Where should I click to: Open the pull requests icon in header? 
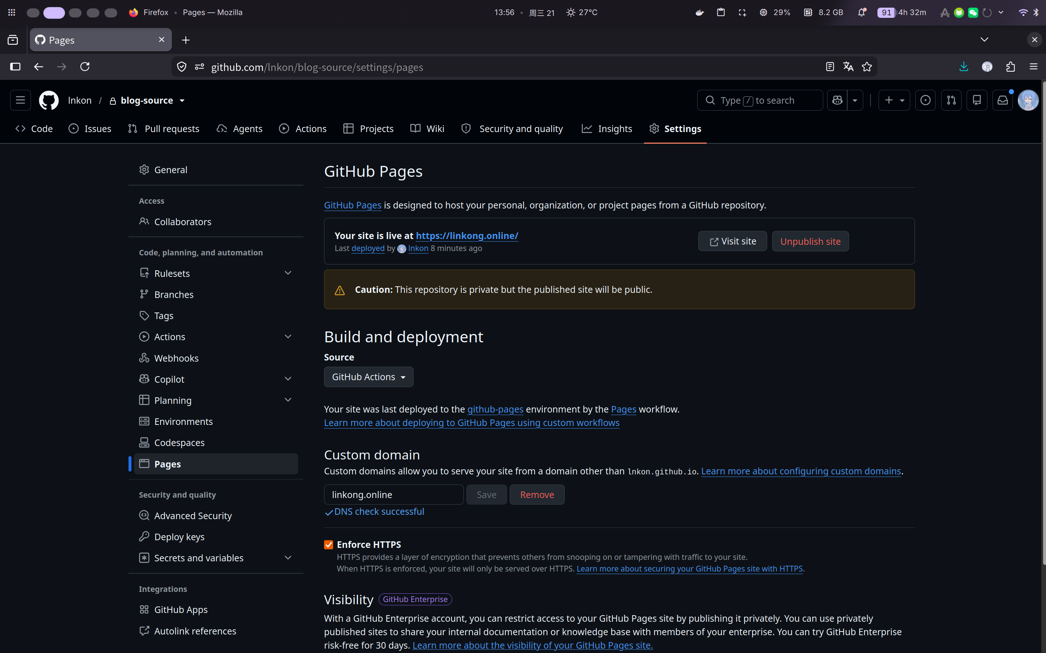coord(951,100)
